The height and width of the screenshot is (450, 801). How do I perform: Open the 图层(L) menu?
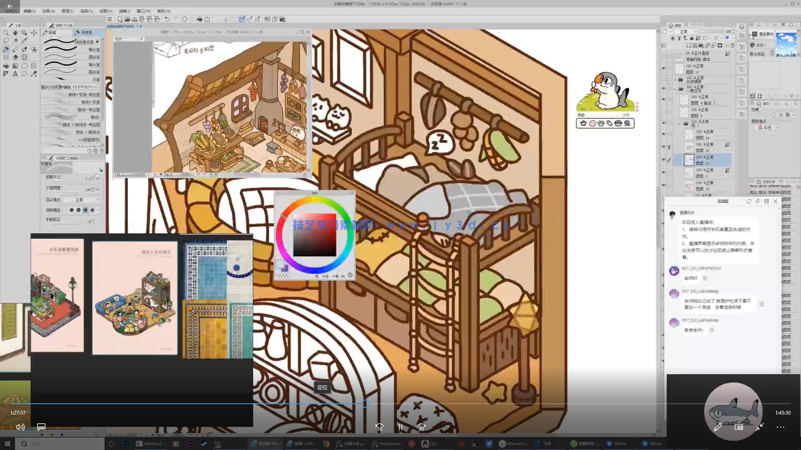point(68,11)
